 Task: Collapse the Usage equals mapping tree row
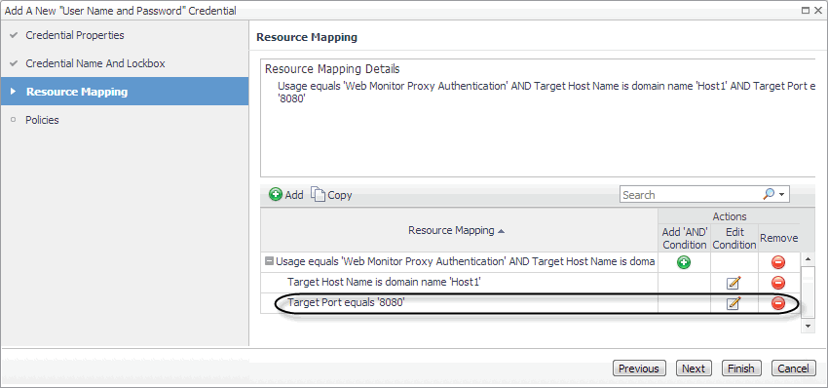tap(269, 261)
